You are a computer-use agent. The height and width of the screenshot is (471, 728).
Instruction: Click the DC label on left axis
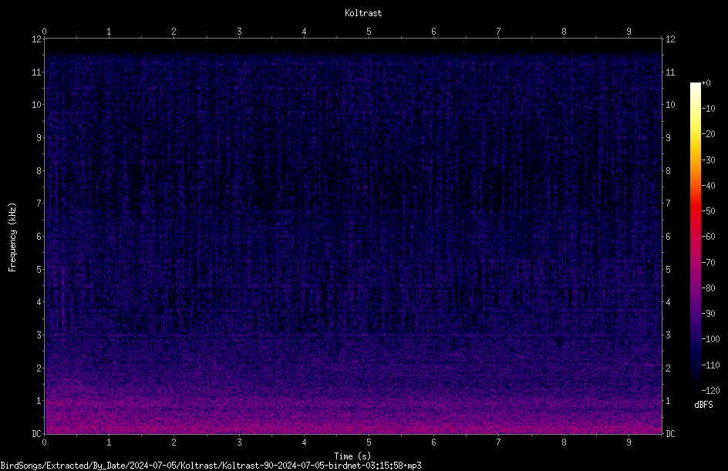pyautogui.click(x=37, y=433)
